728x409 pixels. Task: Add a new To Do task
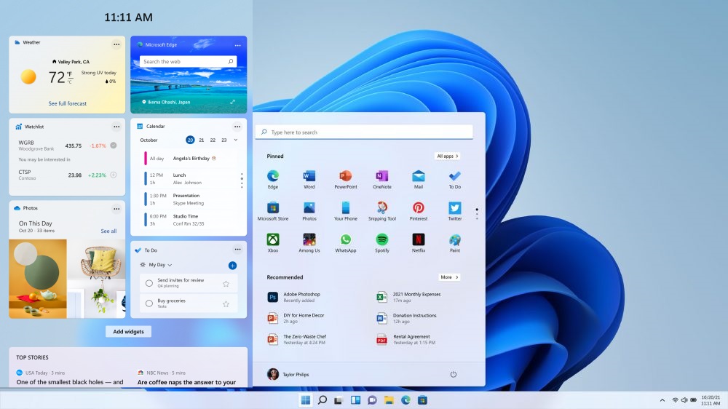(x=233, y=265)
